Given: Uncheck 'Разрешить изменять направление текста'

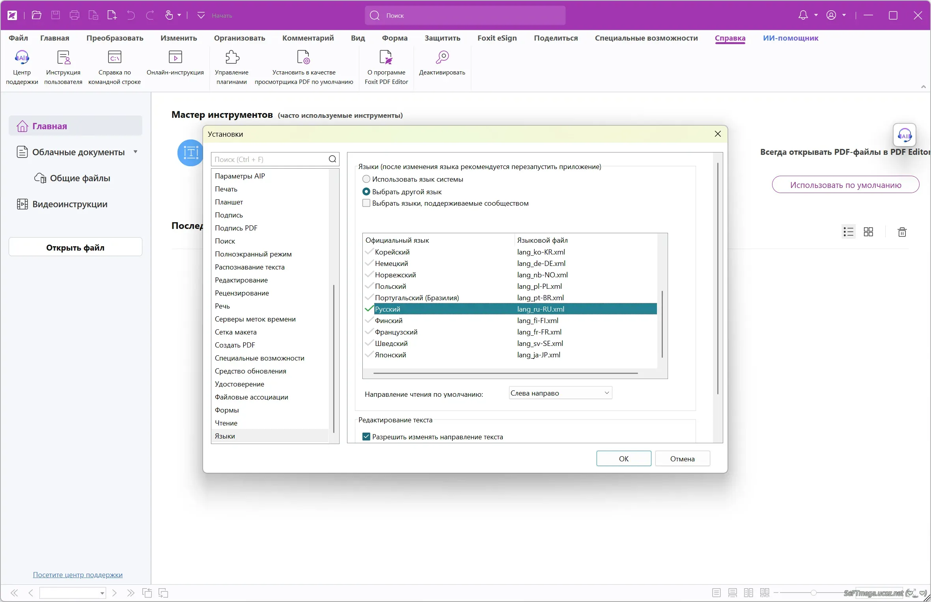Looking at the screenshot, I should 366,437.
